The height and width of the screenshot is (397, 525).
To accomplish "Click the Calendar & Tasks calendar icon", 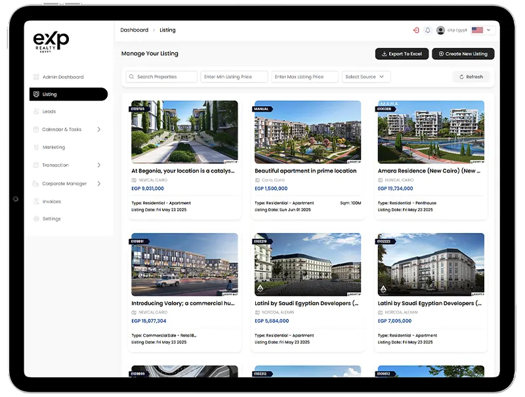I will pyautogui.click(x=36, y=129).
